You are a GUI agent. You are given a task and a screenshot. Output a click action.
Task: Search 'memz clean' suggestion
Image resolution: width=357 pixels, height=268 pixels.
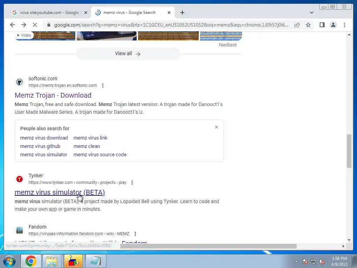86,146
